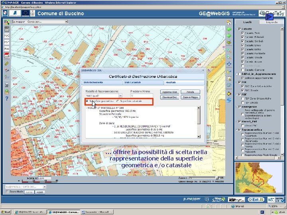The image size is (287, 215).
Task: Go forward to next map extent
Action: (x=229, y=36)
